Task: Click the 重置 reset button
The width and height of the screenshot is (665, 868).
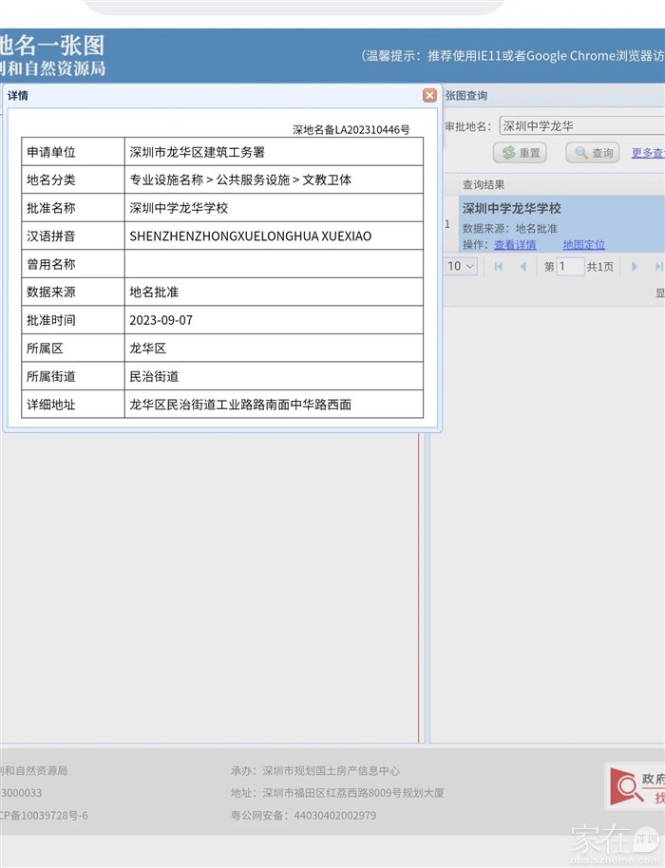Action: coord(520,153)
